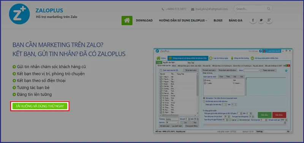Select Gửi random 1 tin nhắn radio button
The width and height of the screenshot is (304, 143).
[x=204, y=98]
